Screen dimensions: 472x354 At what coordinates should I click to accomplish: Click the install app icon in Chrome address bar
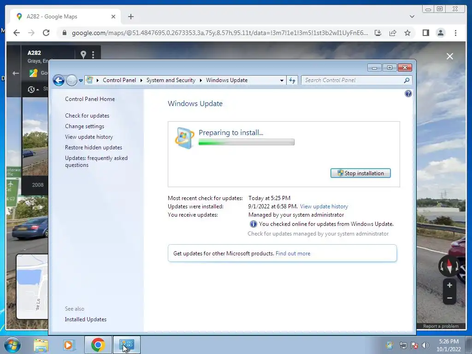[378, 33]
